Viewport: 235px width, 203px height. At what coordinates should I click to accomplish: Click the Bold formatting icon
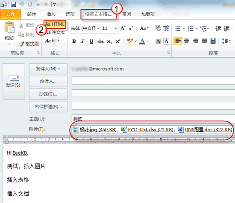point(74,41)
